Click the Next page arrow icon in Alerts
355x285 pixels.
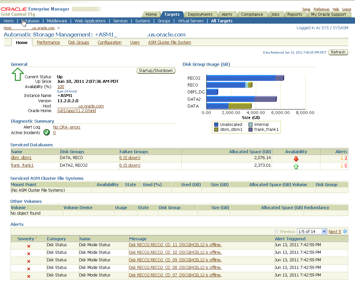345,231
